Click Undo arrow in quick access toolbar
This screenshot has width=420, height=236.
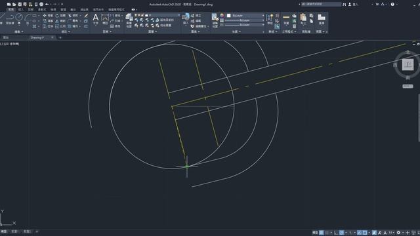(x=47, y=5)
